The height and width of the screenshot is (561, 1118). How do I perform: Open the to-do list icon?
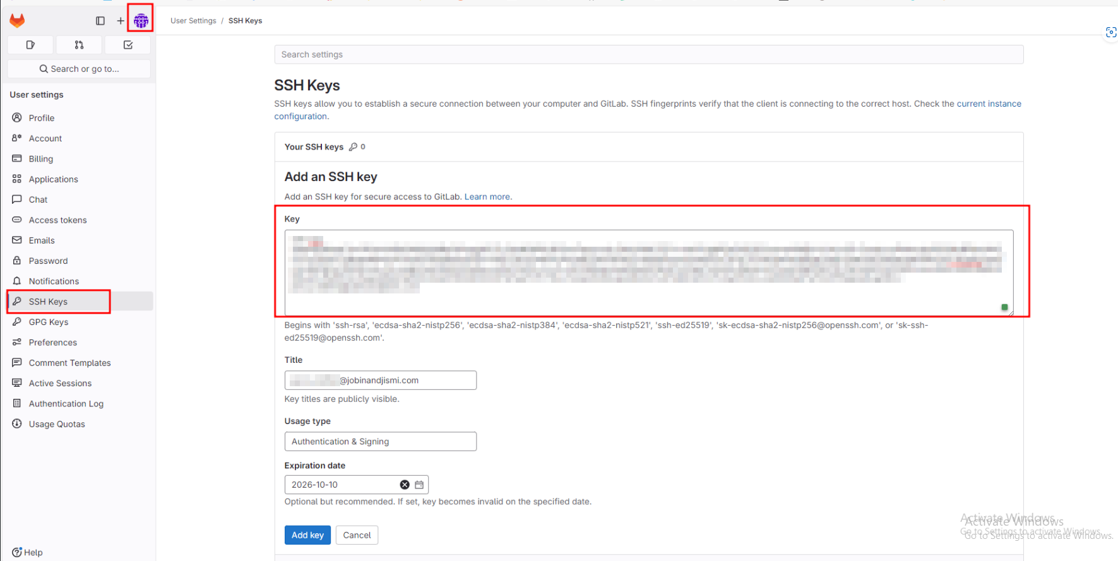pos(128,45)
